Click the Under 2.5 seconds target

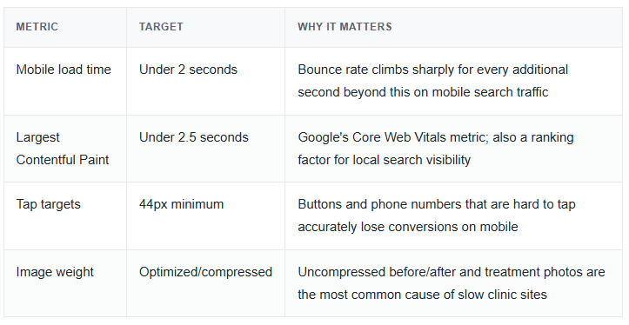point(194,137)
